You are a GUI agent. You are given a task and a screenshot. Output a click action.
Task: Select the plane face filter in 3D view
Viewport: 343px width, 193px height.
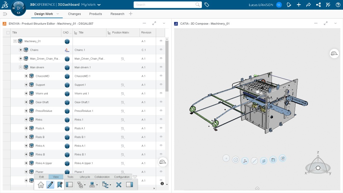point(264,161)
